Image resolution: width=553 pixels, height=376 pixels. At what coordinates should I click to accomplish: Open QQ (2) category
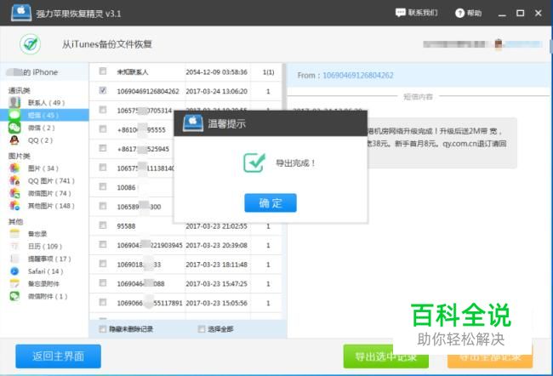pos(40,140)
